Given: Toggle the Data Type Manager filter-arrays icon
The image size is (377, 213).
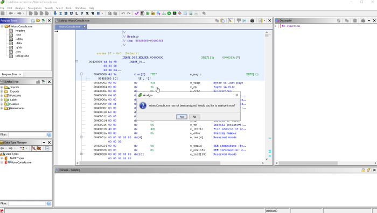Looking at the screenshot, I should click(33, 148).
